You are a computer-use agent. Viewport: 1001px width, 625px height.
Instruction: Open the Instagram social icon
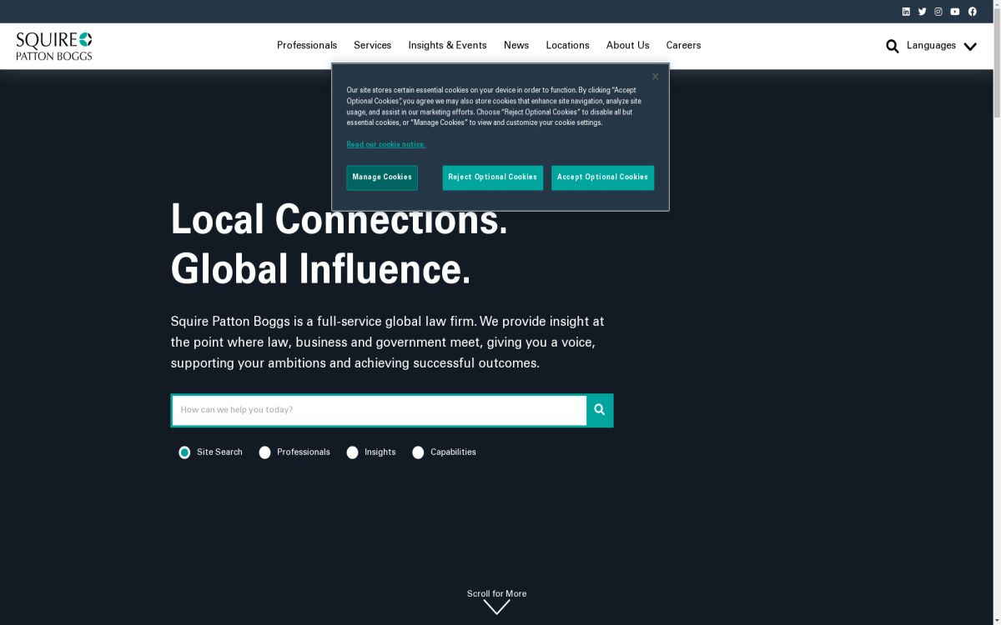[938, 12]
